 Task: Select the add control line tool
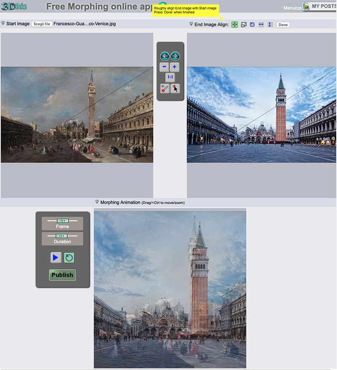point(165,89)
